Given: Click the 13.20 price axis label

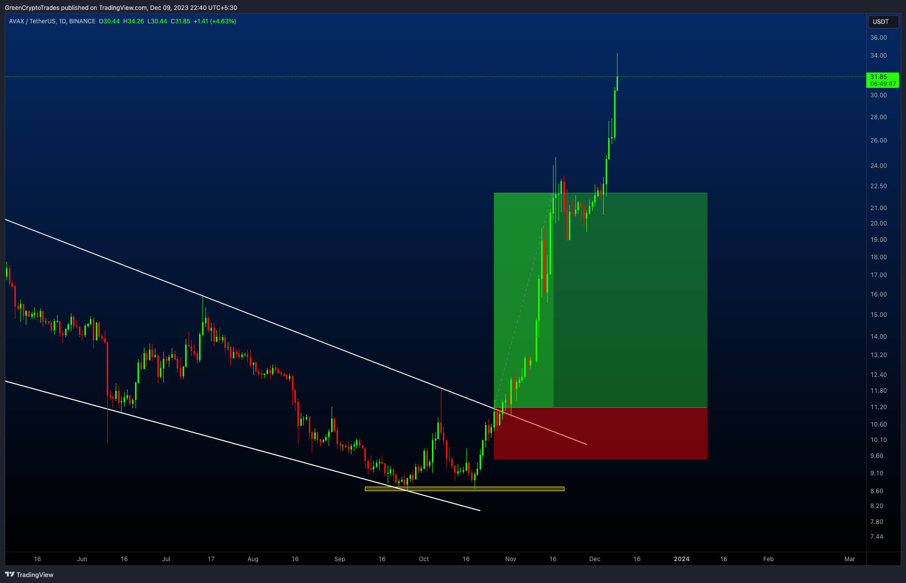Looking at the screenshot, I should [878, 355].
